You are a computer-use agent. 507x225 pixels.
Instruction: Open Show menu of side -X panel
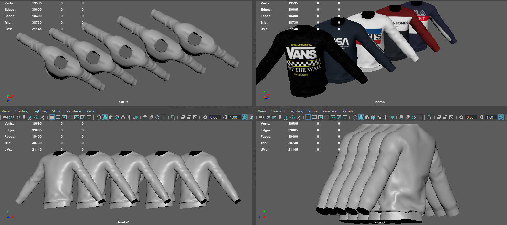(x=313, y=111)
